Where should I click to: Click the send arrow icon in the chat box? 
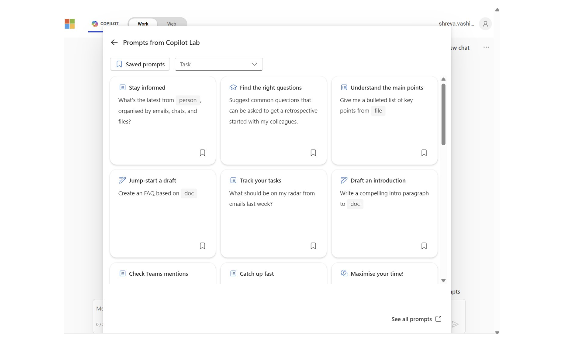point(455,324)
